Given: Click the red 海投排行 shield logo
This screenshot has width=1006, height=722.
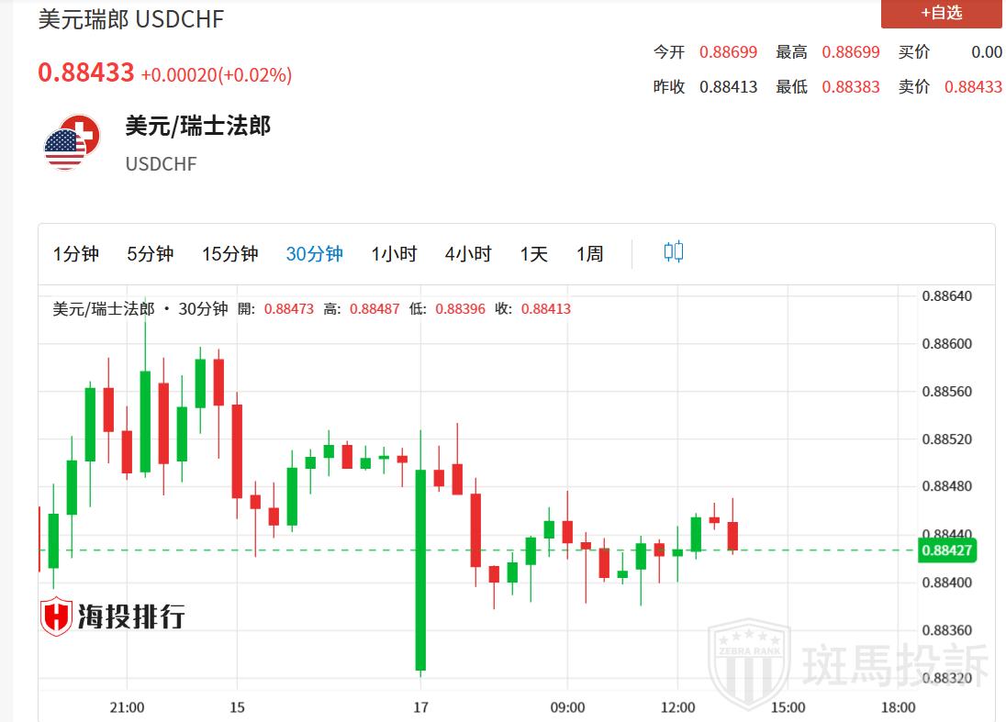Looking at the screenshot, I should coord(56,616).
